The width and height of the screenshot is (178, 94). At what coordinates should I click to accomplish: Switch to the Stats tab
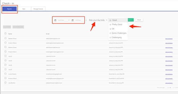(24, 9)
